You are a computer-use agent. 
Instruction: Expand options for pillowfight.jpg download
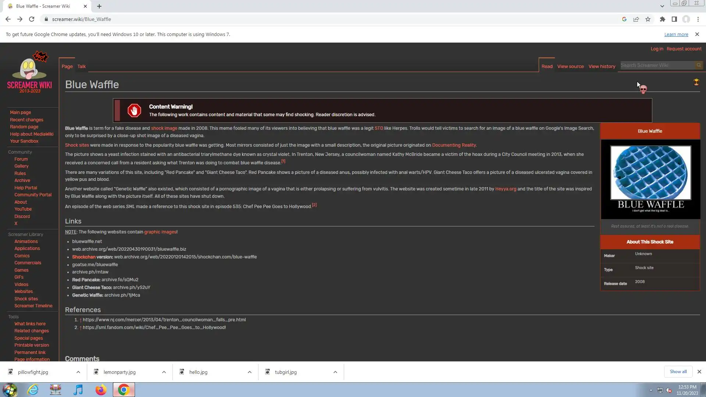[78, 372]
